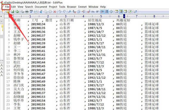Toggle the auto indent button
Image resolution: width=169 pixels, height=110 pixels.
coord(102,11)
